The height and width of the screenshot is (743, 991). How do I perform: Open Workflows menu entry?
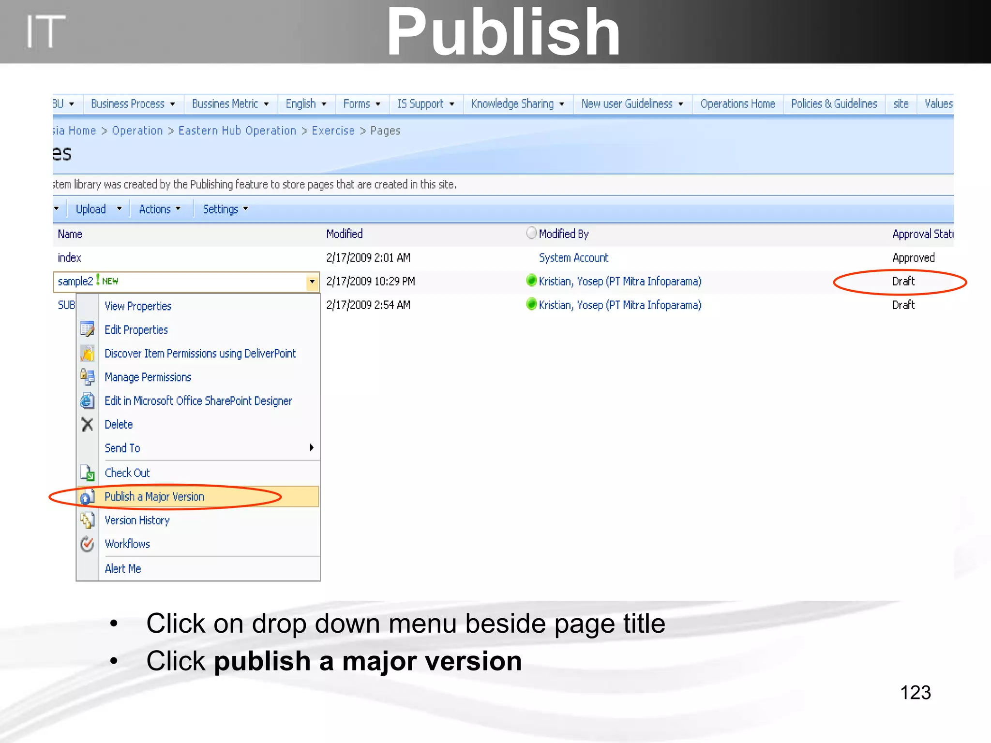(127, 544)
